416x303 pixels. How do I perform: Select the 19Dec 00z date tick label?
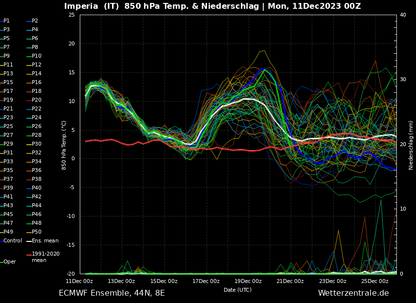248,281
